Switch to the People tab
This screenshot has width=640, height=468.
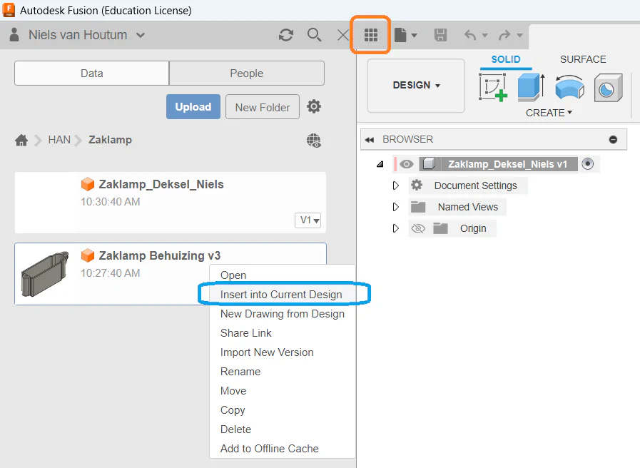point(247,73)
